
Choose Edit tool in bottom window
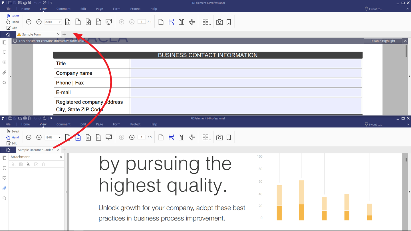12,143
